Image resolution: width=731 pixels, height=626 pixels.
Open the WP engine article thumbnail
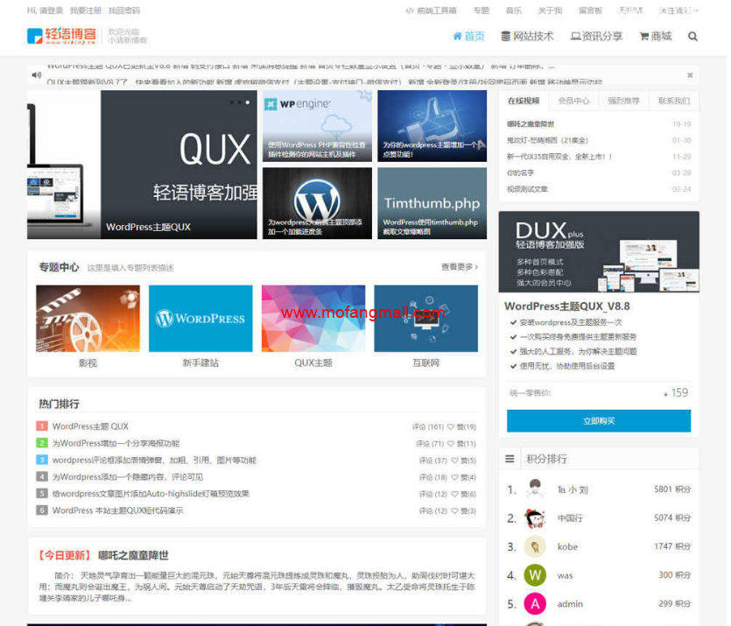click(317, 126)
